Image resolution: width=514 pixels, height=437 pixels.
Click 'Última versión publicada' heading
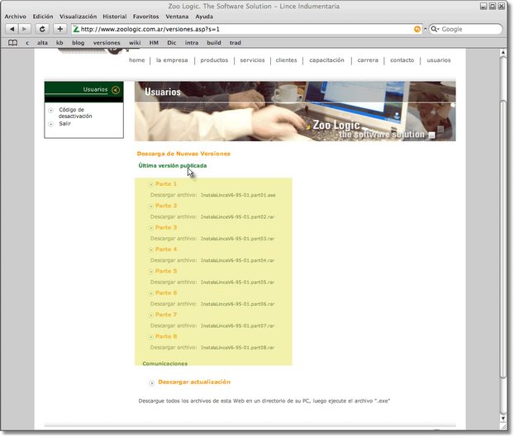[173, 166]
